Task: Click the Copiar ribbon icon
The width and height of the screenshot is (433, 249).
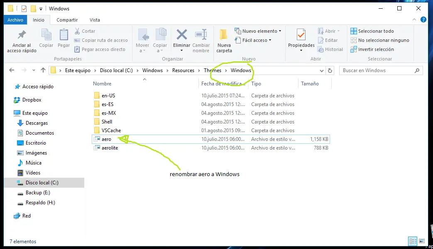Action: (x=46, y=35)
